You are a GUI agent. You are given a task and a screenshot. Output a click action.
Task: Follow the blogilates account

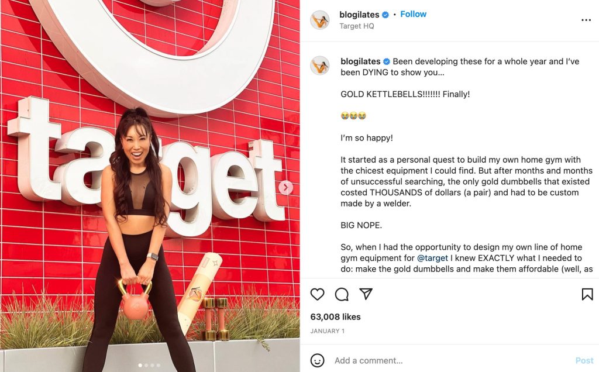pos(413,14)
